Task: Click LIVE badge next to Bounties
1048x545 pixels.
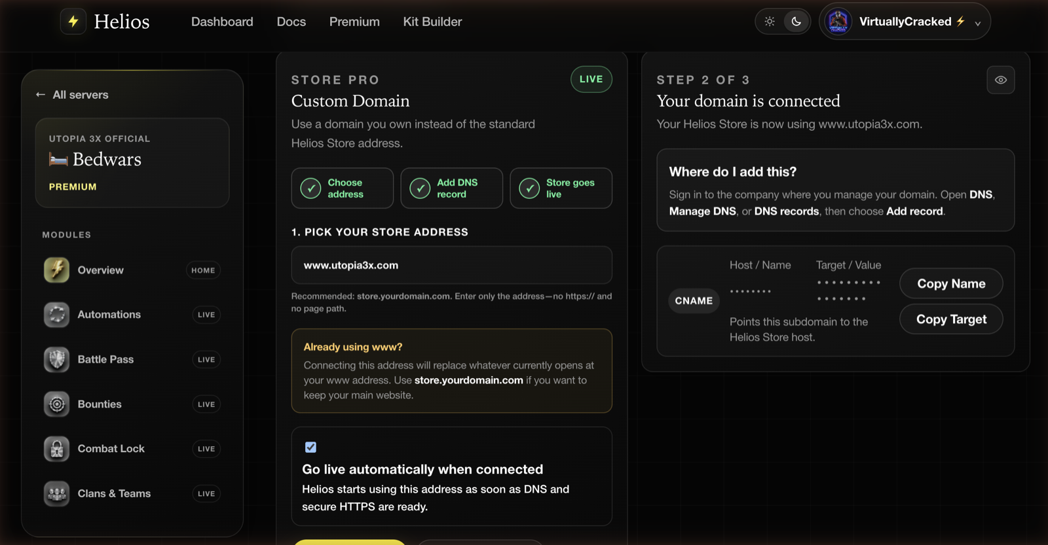Action: tap(206, 404)
